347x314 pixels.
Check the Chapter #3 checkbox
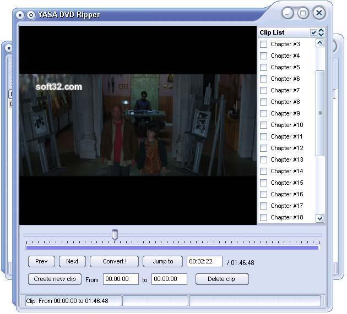tap(263, 44)
